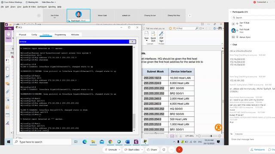Open the Start video options arrow

tap(142, 150)
